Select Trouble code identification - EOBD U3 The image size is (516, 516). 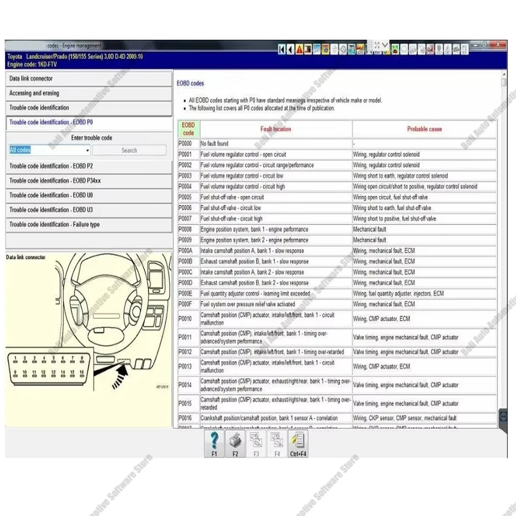[x=89, y=209]
